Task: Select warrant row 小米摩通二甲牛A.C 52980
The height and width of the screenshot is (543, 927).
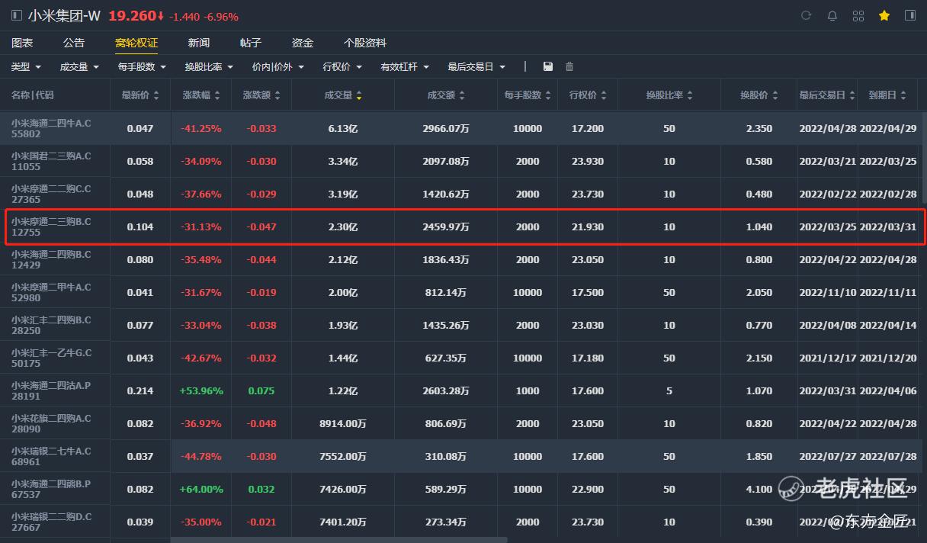Action: point(460,292)
